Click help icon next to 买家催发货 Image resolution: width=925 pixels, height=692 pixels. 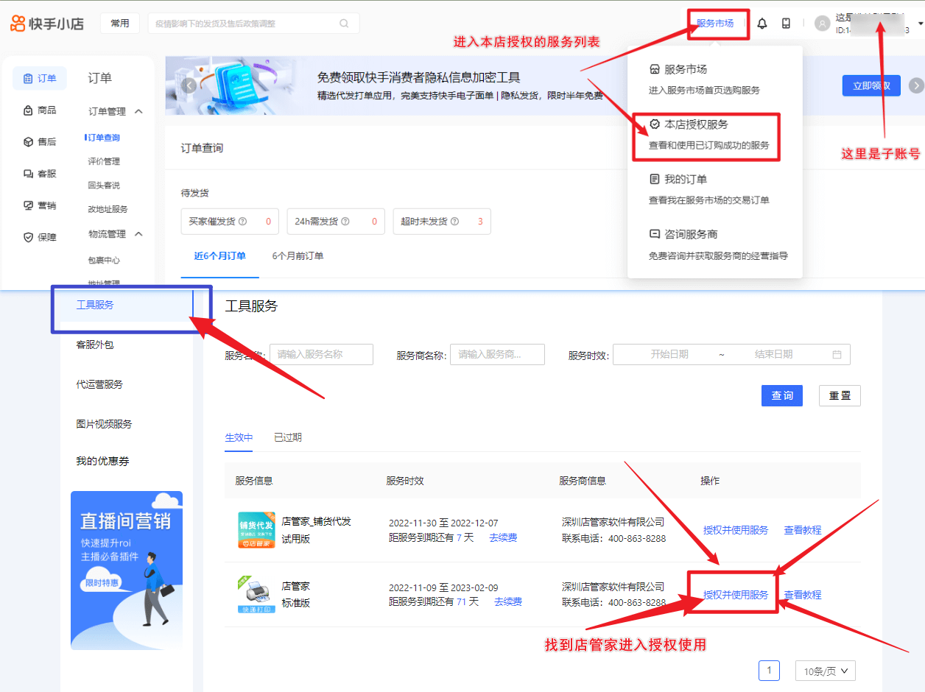point(242,221)
